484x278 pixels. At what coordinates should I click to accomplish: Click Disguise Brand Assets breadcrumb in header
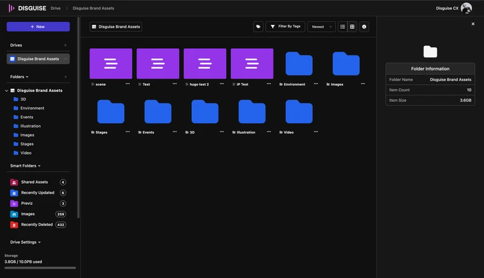point(93,8)
